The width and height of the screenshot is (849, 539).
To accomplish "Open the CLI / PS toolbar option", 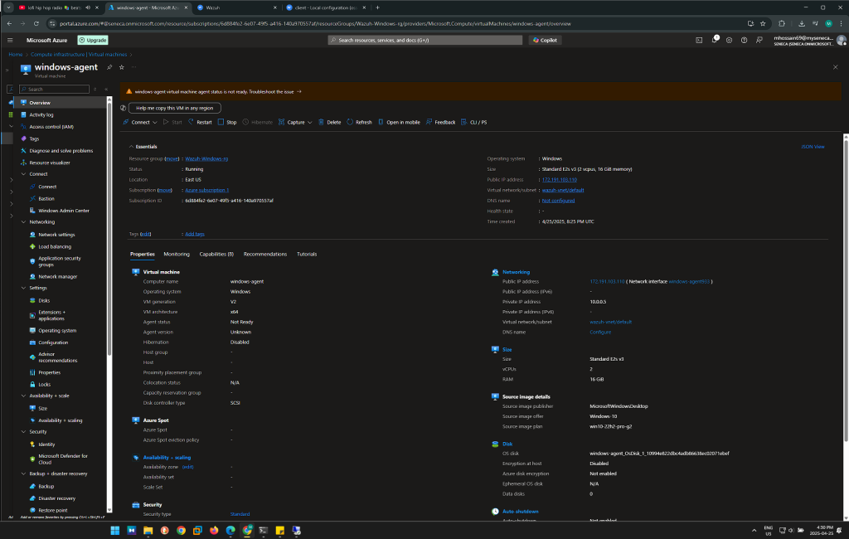I will coord(473,123).
